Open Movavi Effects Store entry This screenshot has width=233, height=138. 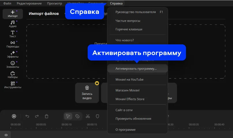pyautogui.click(x=138, y=99)
